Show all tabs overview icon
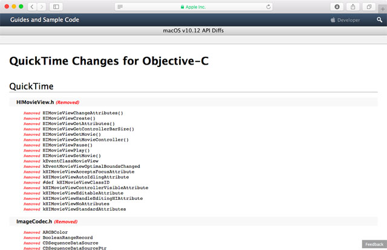Screen dimensions: 387x250 click(x=369, y=7)
